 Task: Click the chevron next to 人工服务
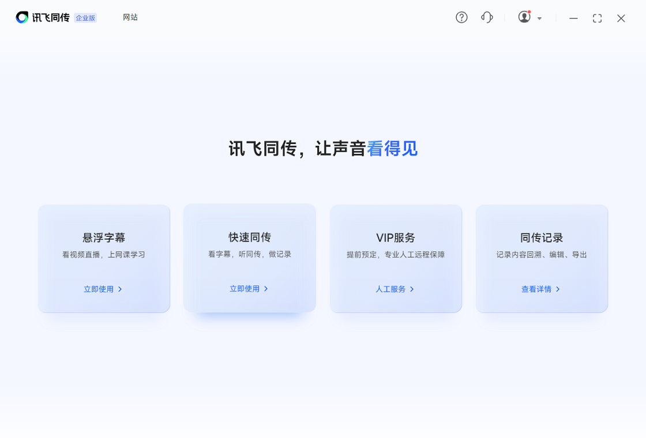(x=412, y=289)
